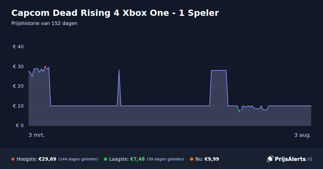323x169 pixels.
Task: Click the 3 aug. end date label
Action: 303,135
